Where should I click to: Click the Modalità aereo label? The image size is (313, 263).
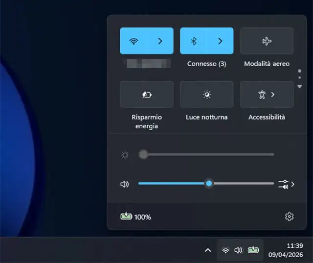[x=267, y=64]
